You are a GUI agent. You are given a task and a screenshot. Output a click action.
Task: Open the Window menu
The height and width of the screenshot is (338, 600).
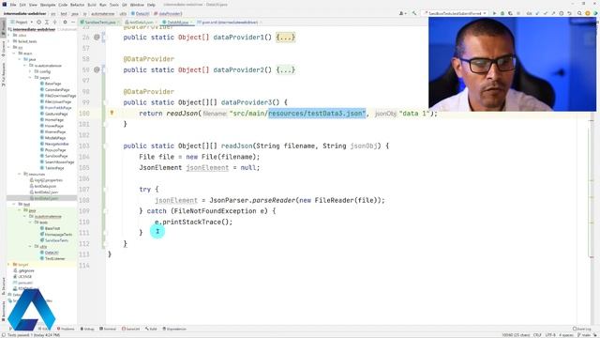[137, 5]
